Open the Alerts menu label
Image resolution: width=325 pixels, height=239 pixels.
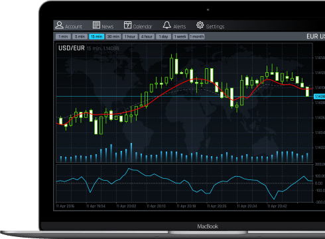coord(180,26)
